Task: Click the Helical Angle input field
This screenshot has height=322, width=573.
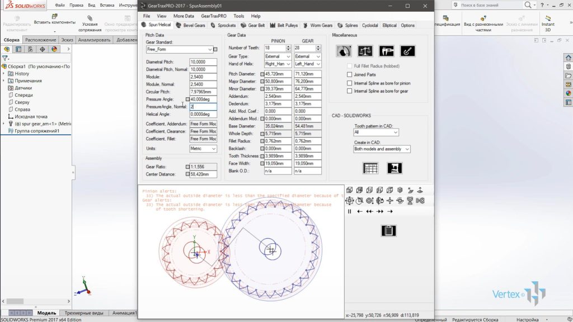Action: coord(203,114)
